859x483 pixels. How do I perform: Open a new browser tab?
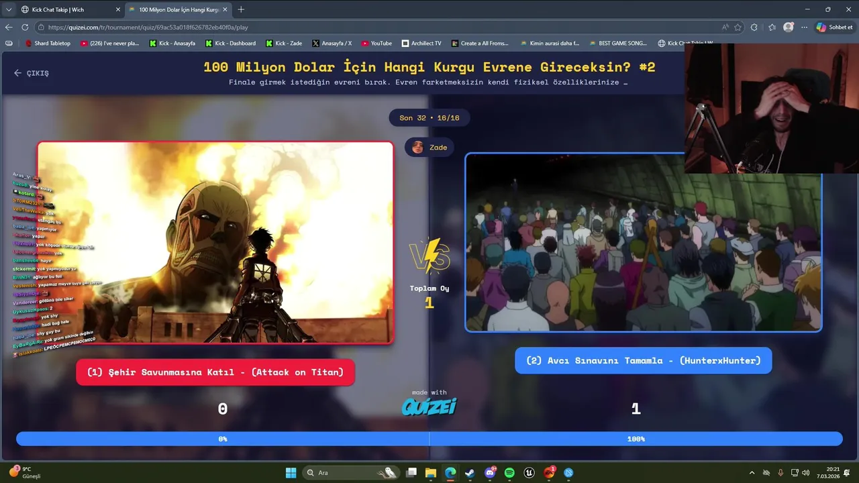(x=241, y=9)
